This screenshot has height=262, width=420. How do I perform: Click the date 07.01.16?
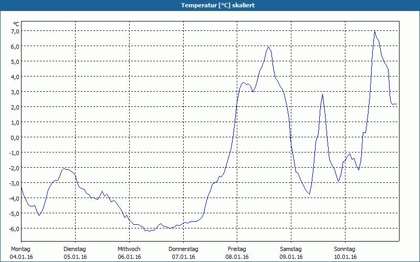[183, 257]
